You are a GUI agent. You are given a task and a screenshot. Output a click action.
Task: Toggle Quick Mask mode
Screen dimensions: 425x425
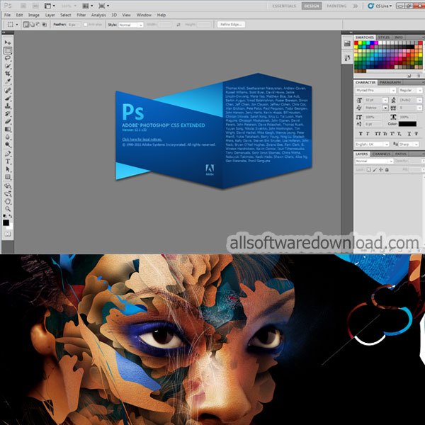tap(8, 234)
